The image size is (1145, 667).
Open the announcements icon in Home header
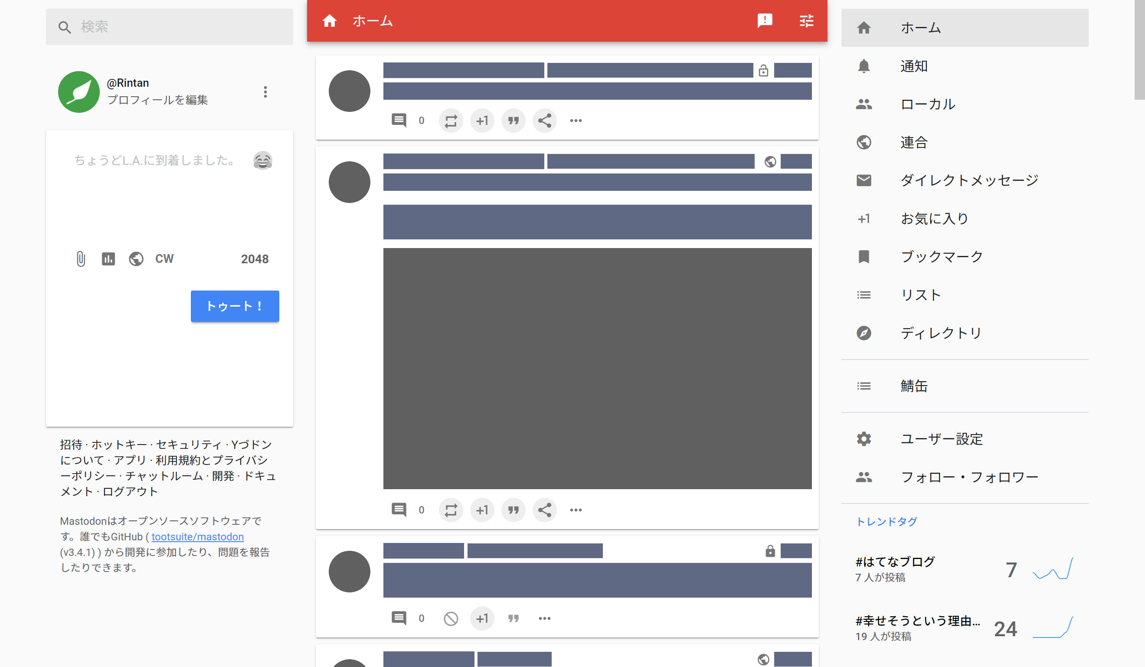[765, 21]
